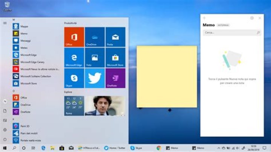Click the M letter header in app list

(x=14, y=20)
